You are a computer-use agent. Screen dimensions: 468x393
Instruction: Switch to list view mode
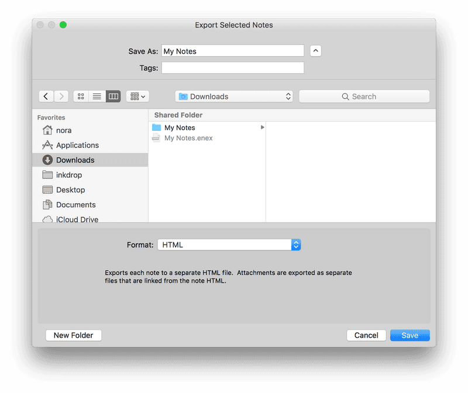[x=97, y=96]
